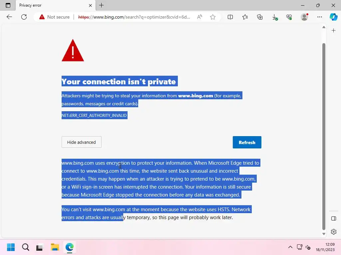Click the Not secure warning indicator
341x255 pixels.
coord(54,17)
